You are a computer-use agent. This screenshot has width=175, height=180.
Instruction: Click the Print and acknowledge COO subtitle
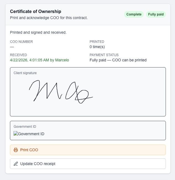click(x=49, y=18)
